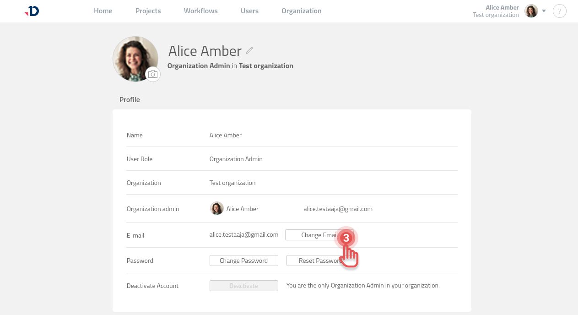Click the Dynamo logo in the top left
Image resolution: width=578 pixels, height=315 pixels.
(x=31, y=11)
